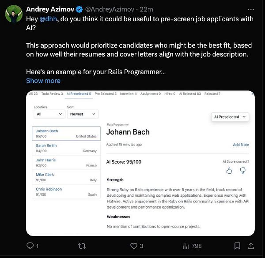265x258 pixels.
Task: Click the share tweet icon
Action: coord(251,246)
